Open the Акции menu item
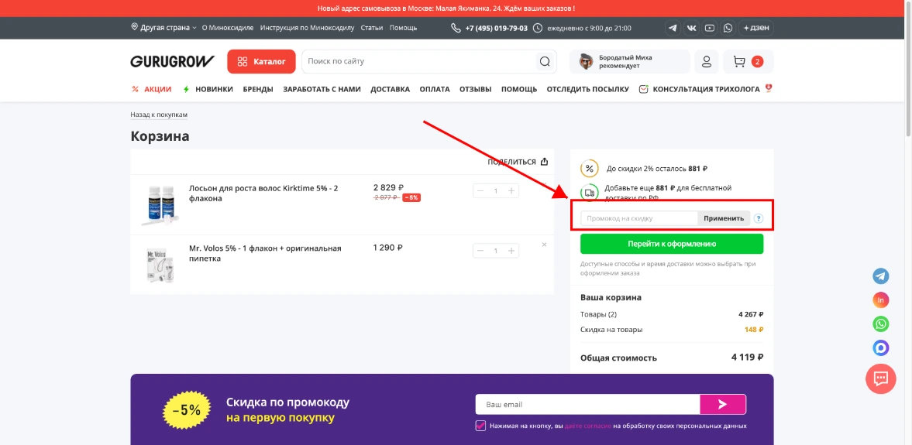 pyautogui.click(x=152, y=90)
